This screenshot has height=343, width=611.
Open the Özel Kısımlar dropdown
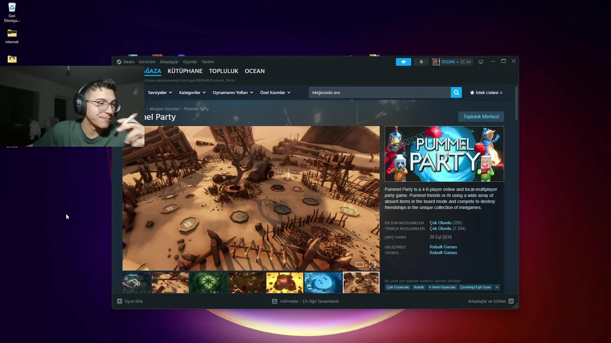[275, 92]
